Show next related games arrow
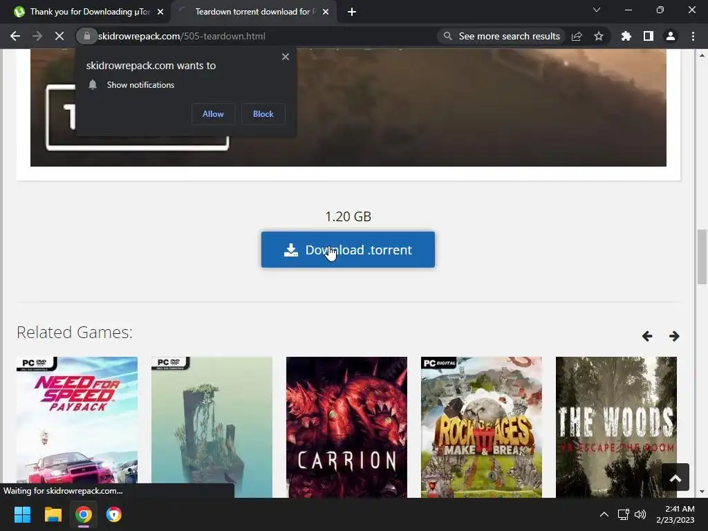Screen dimensions: 708x531 674,336
